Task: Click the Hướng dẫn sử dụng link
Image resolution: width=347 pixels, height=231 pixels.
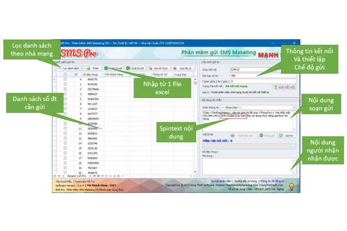Action: click(x=245, y=181)
